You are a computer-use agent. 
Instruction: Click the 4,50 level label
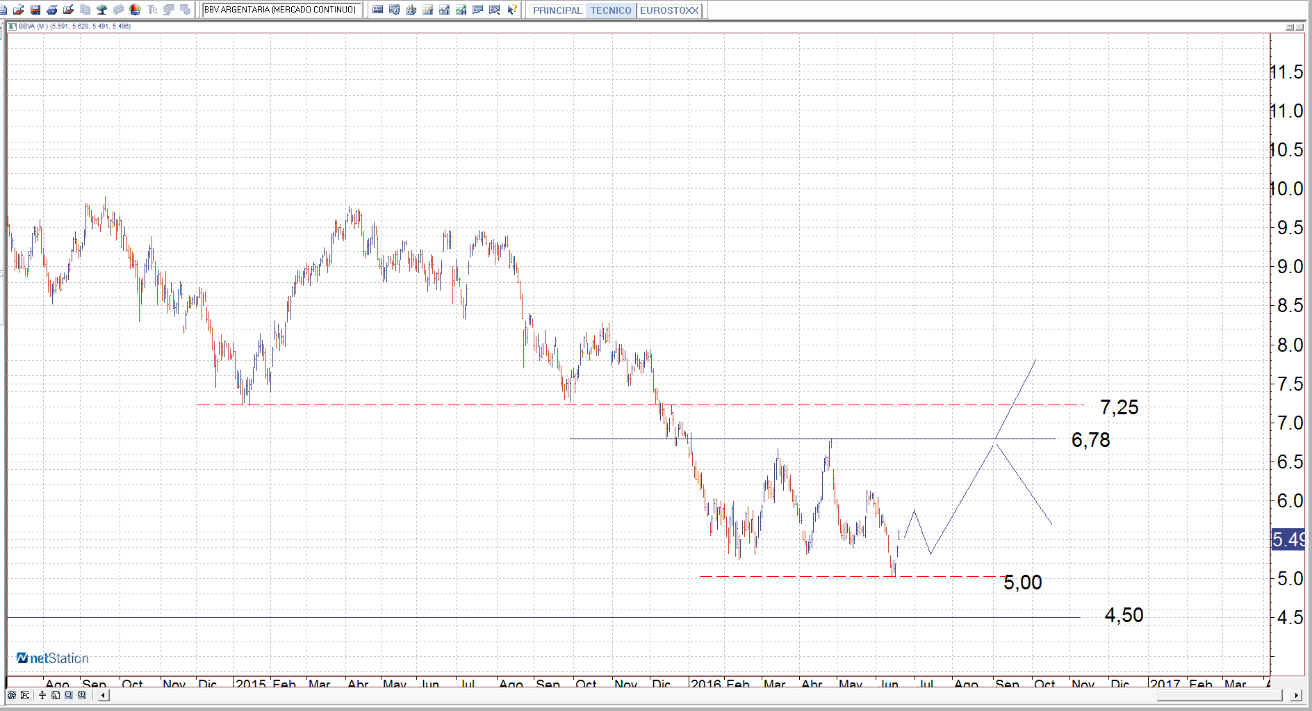click(1124, 615)
